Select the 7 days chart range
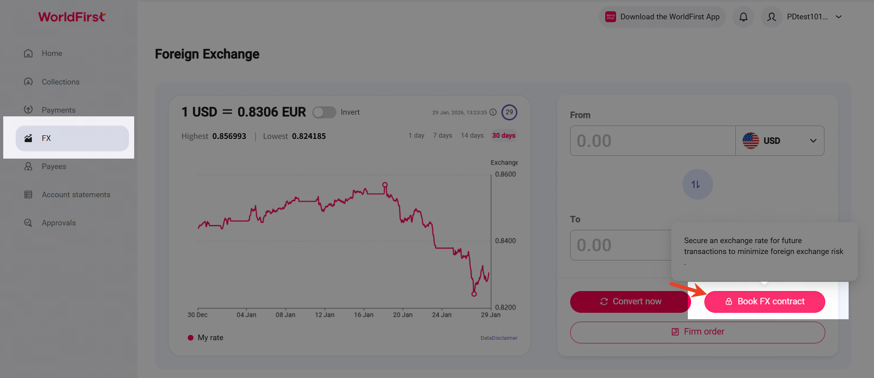874x378 pixels. click(x=442, y=136)
